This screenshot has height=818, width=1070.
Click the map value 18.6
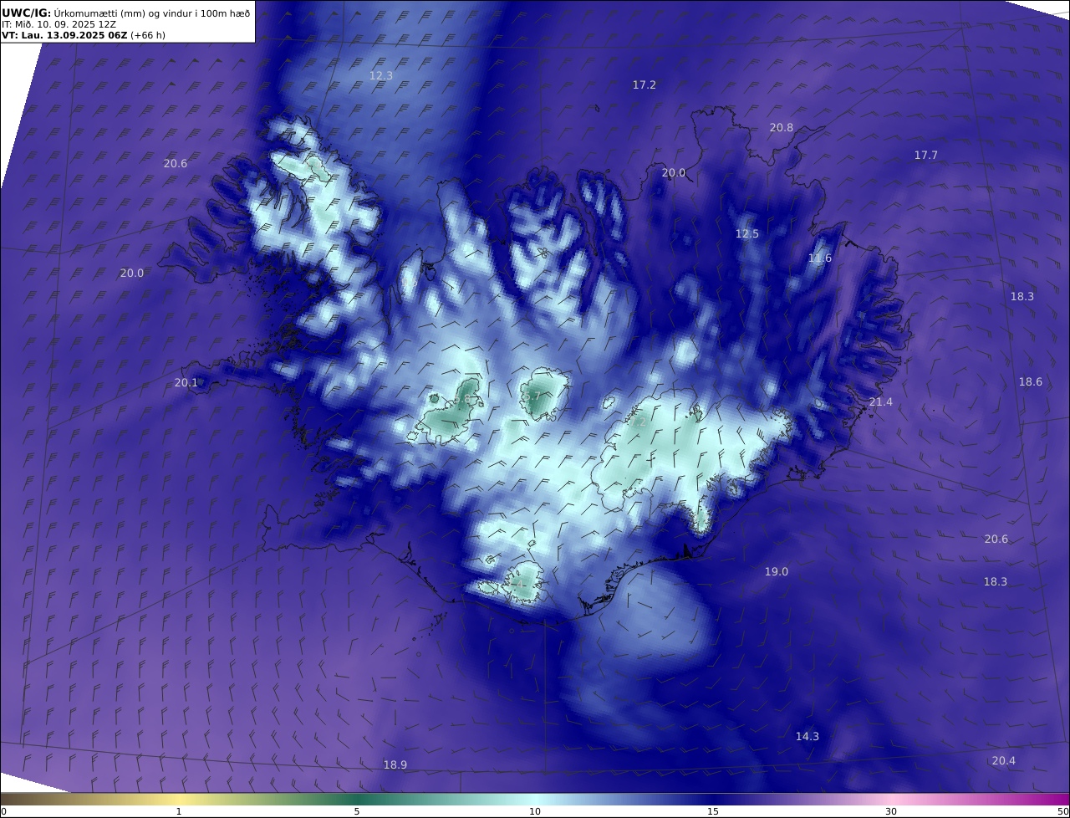tap(1031, 381)
